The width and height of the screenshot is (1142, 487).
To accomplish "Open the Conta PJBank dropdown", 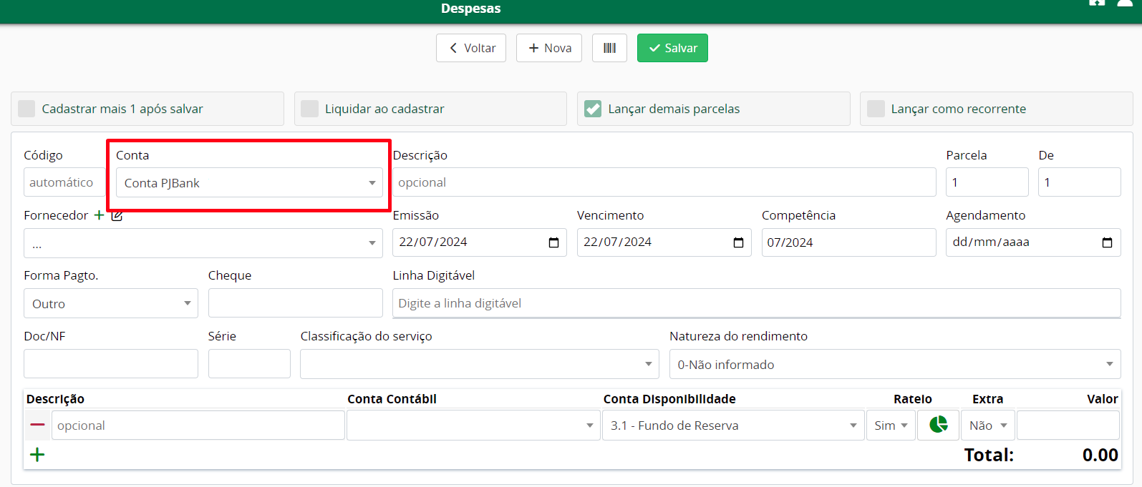I will pos(248,183).
